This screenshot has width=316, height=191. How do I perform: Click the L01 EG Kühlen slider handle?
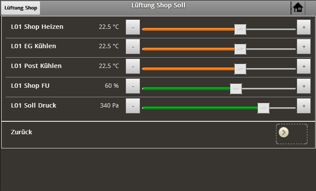click(x=240, y=49)
